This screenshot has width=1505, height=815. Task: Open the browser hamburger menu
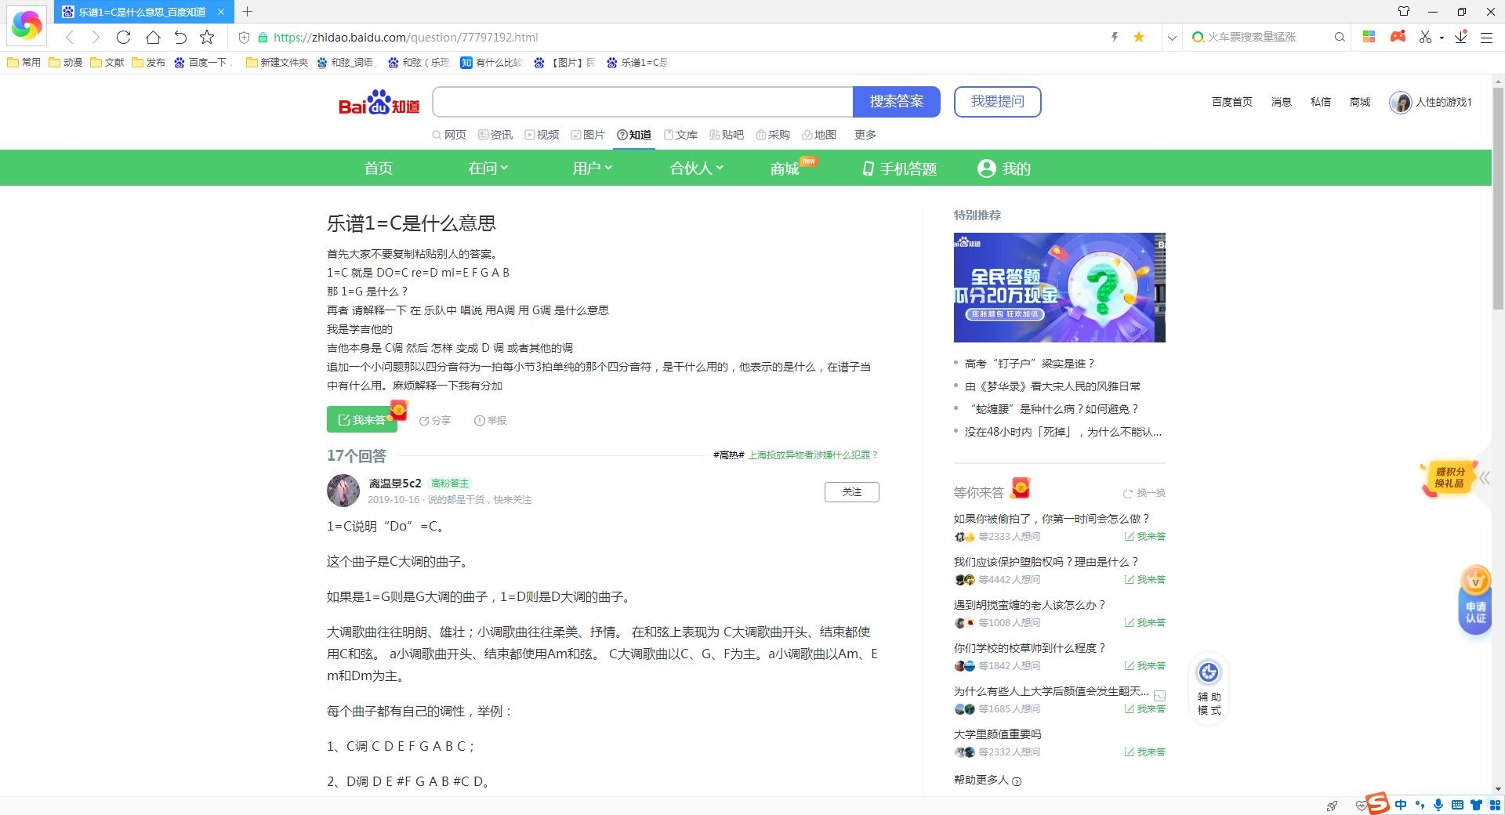tap(1488, 37)
